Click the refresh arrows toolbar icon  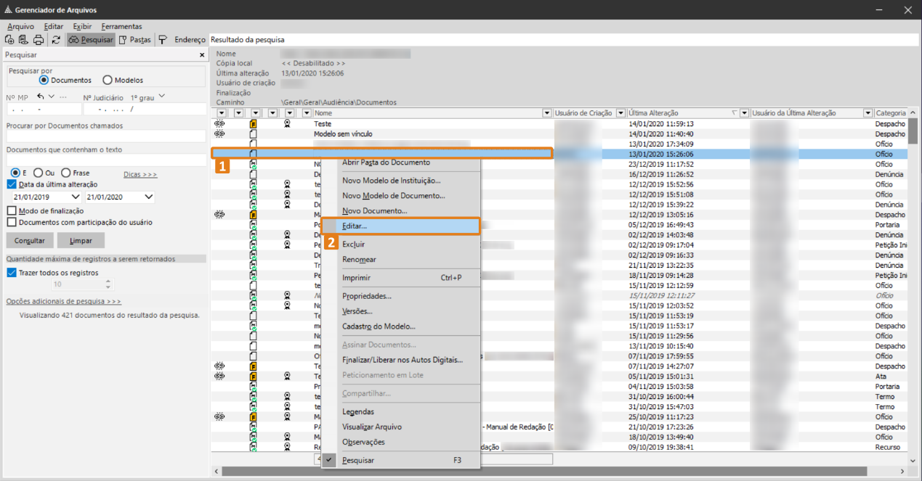(x=56, y=40)
